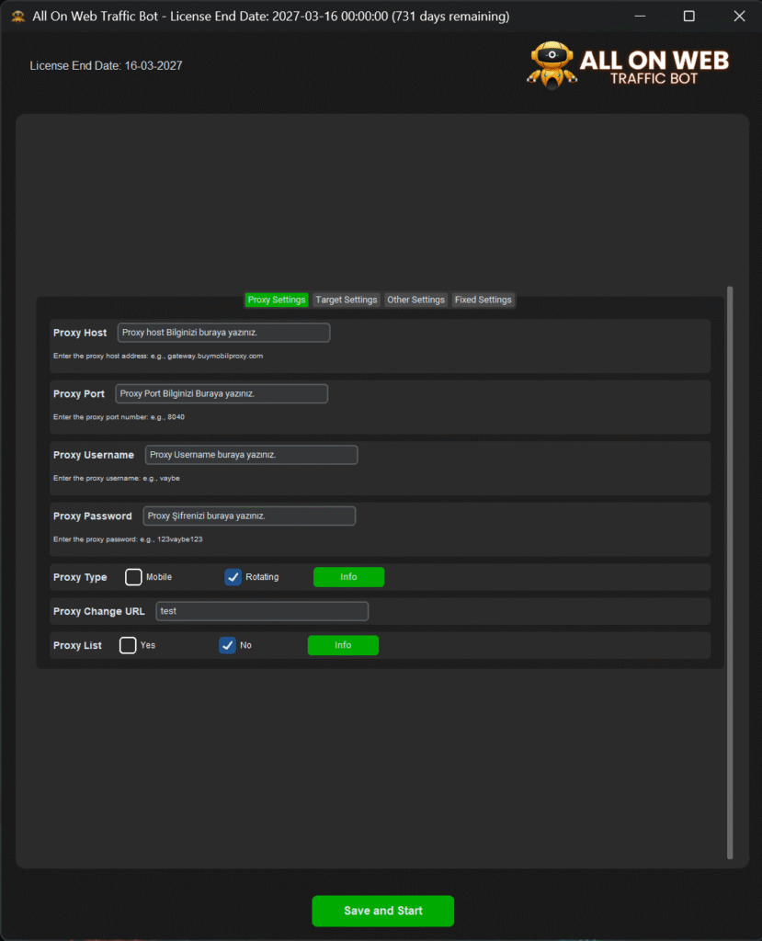
Task: Switch to the Fixed Settings tab
Action: pos(483,300)
